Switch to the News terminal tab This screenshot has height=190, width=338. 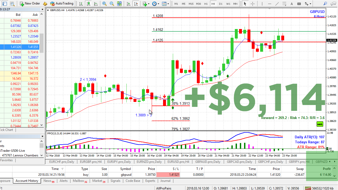point(49,181)
